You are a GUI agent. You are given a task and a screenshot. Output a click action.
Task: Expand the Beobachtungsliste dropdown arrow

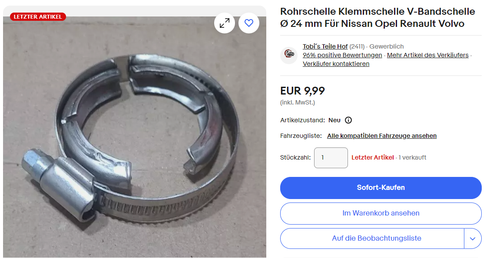pos(473,238)
